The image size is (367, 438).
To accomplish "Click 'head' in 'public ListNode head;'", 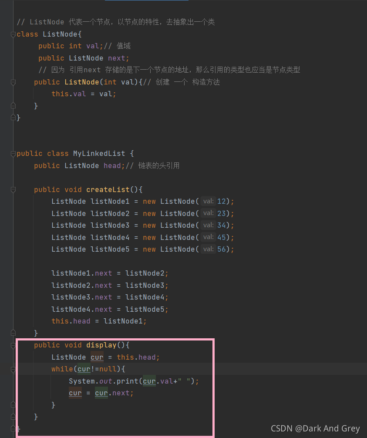I will (112, 165).
